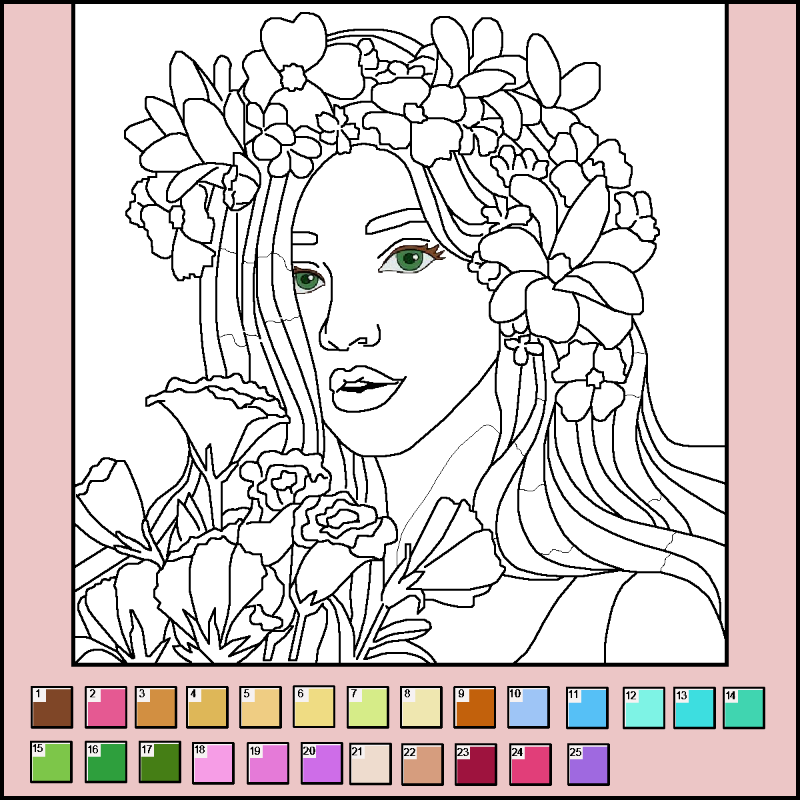The image size is (800, 800).
Task: Pick the pink swatch numbered 2
Action: [106, 707]
